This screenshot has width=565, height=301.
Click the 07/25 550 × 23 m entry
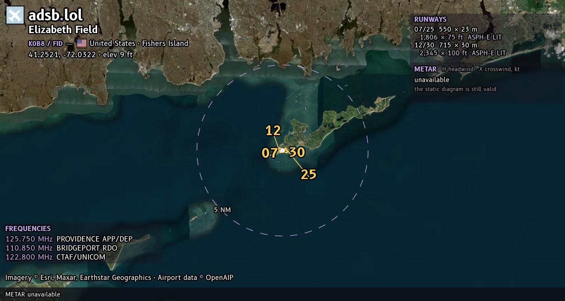446,29
